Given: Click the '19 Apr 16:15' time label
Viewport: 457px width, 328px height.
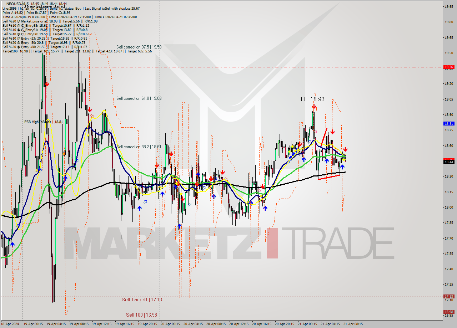Looking at the screenshot, I should 125,324.
